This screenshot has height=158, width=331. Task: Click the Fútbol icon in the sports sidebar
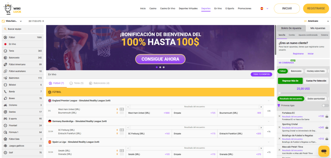(x=5, y=37)
